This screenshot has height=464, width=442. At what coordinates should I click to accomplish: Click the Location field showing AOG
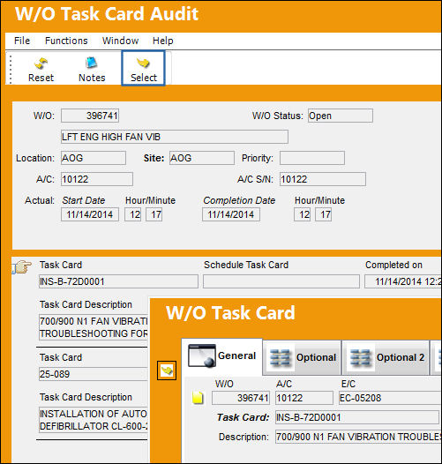tap(94, 158)
